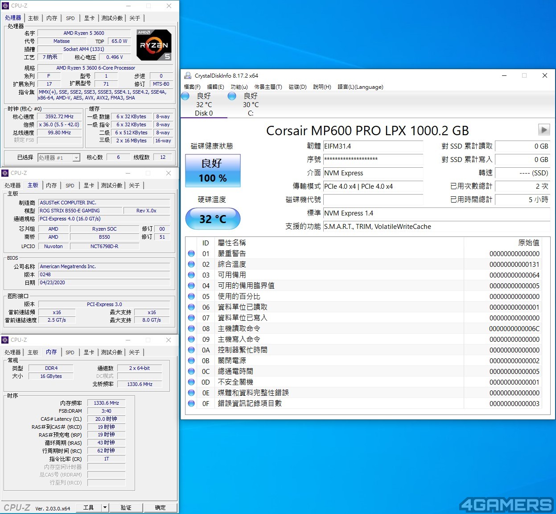Click the status dot for attribute 01 嚴重警告
Viewport: 556px width, 514px height.
191,253
